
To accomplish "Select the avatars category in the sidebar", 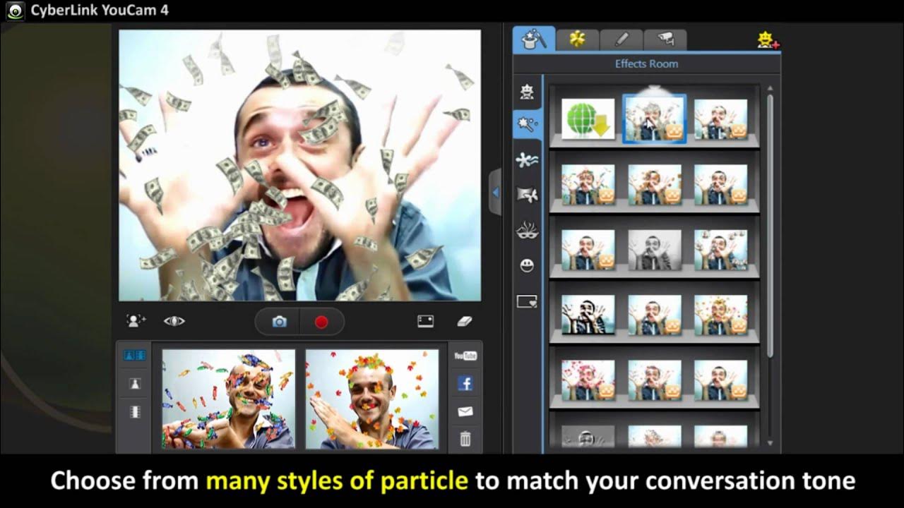I will pyautogui.click(x=527, y=92).
